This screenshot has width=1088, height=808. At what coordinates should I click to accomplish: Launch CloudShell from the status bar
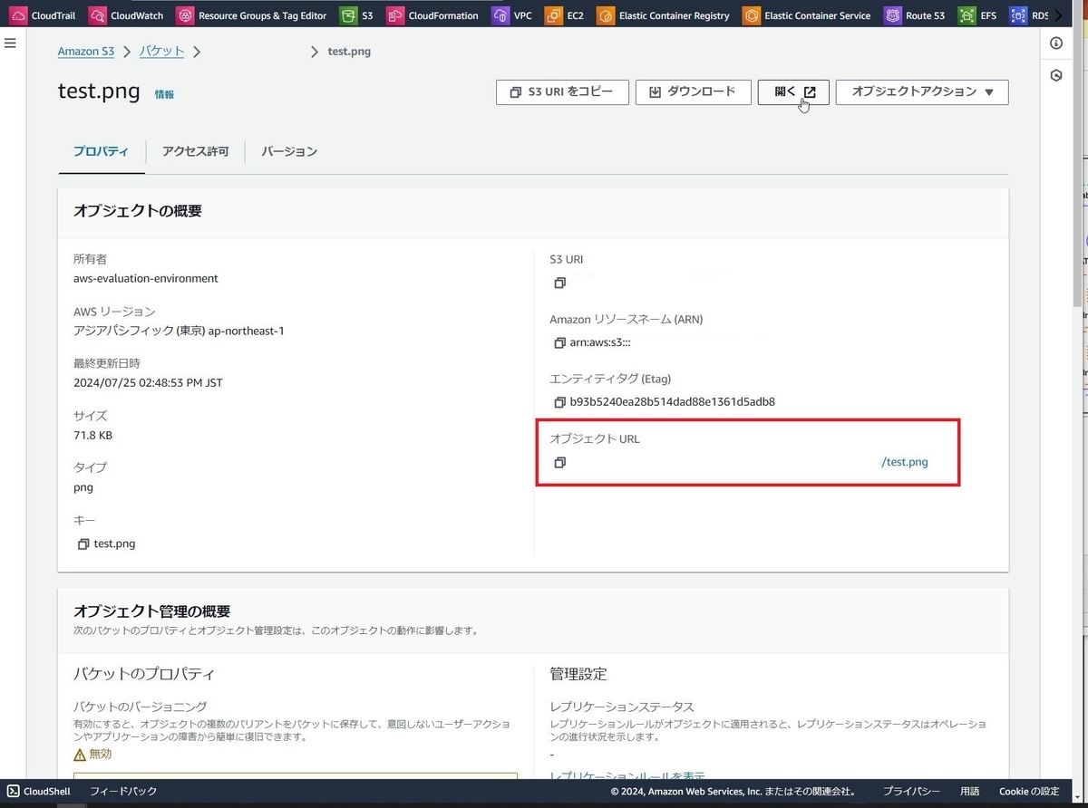click(38, 791)
